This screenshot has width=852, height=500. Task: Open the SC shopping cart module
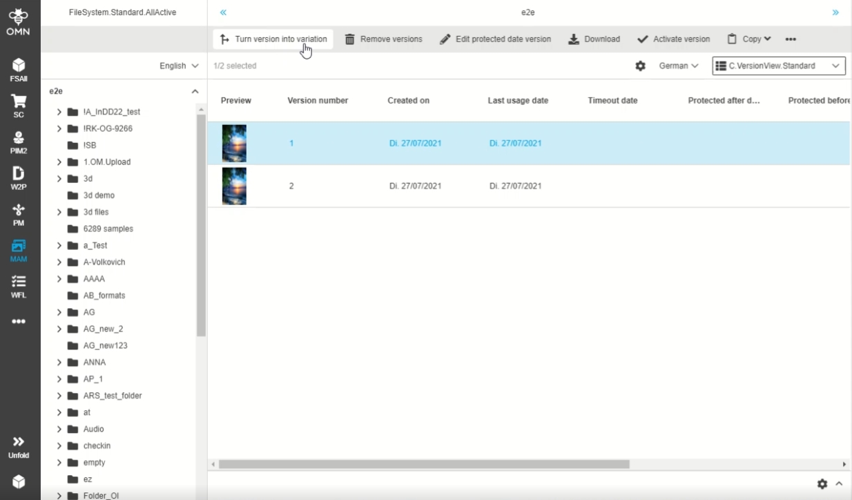click(19, 106)
